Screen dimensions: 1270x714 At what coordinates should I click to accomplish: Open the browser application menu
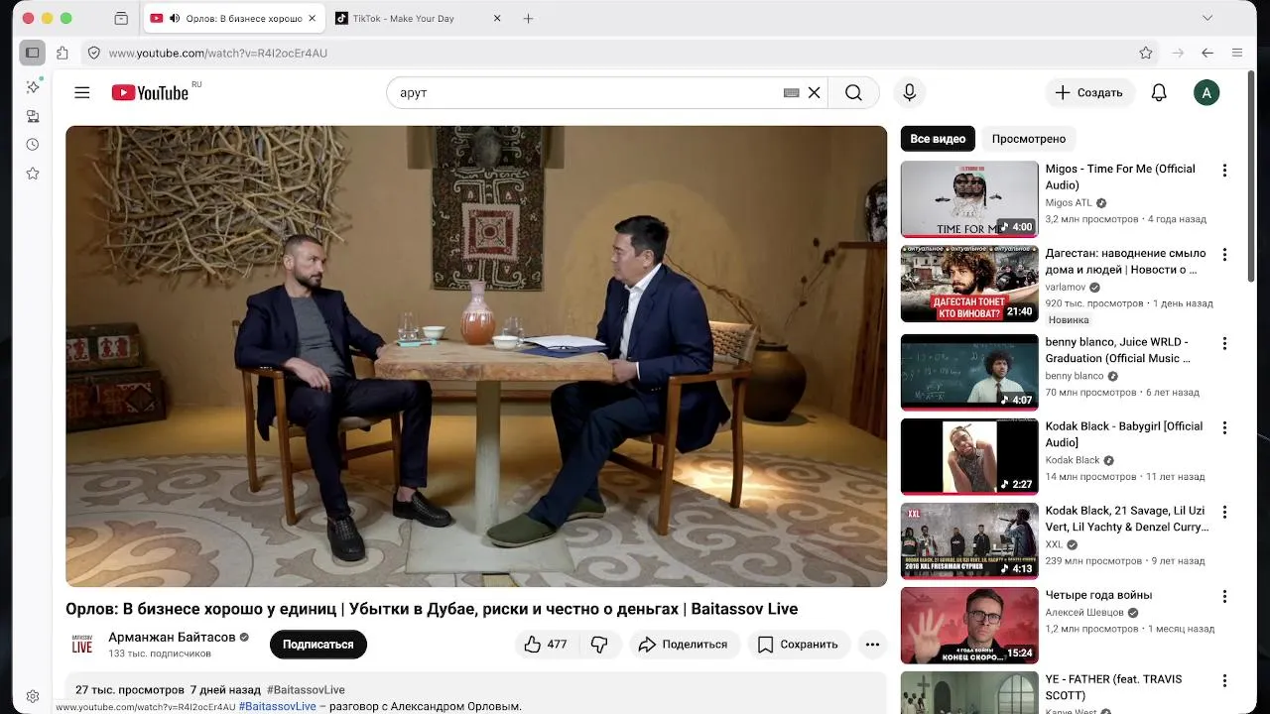pyautogui.click(x=1237, y=53)
